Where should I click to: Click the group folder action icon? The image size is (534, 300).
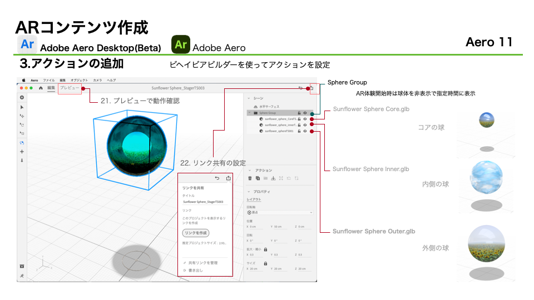pyautogui.click(x=265, y=178)
